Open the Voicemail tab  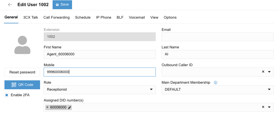(137, 17)
